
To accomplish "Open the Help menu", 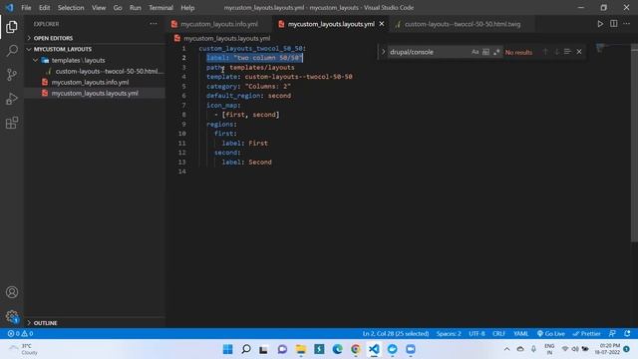I will pyautogui.click(x=187, y=8).
